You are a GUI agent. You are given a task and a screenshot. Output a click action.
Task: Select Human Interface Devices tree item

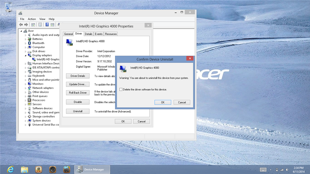[x=46, y=64]
